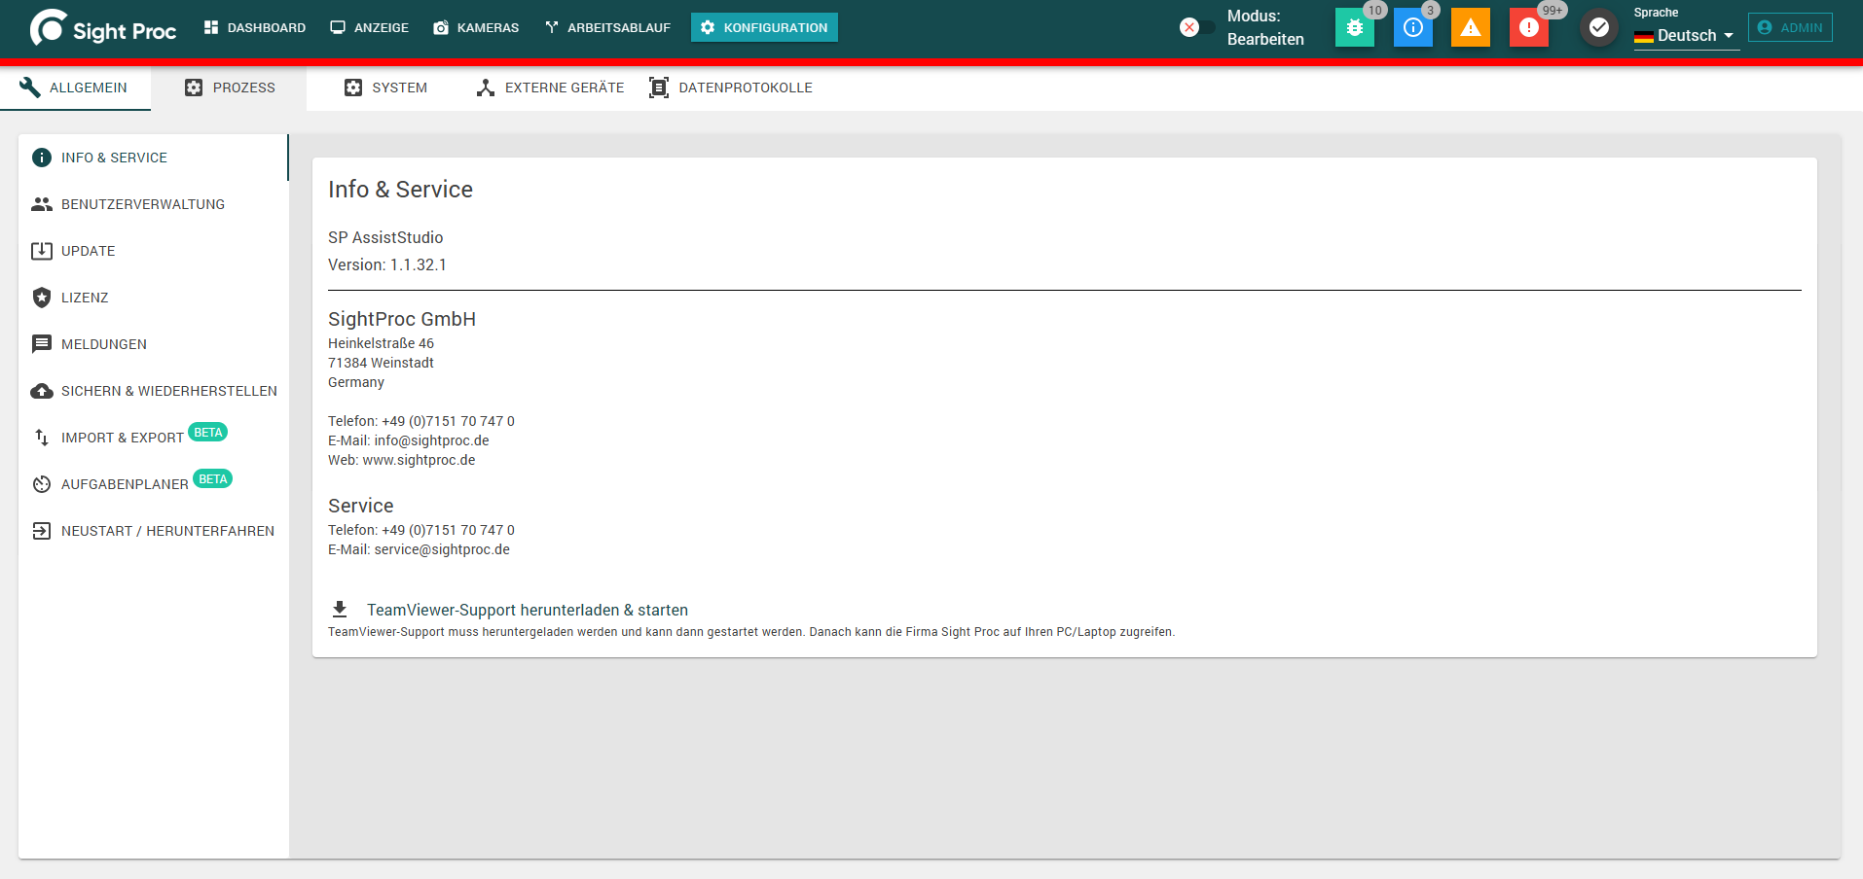Open the ADMIN user menu
Image resolution: width=1863 pixels, height=879 pixels.
click(1790, 27)
